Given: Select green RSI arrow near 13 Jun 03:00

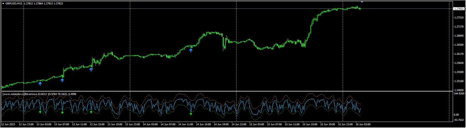Looking at the screenshot, I should click(40, 112).
